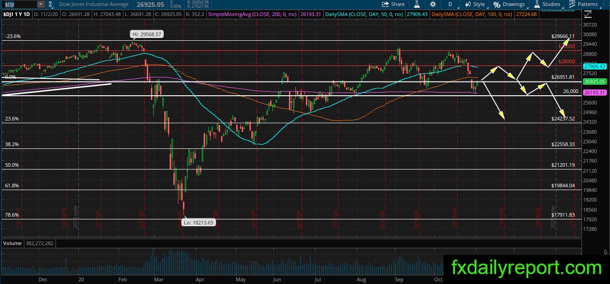
Task: Click the 26,000 level label
Action: [571, 91]
